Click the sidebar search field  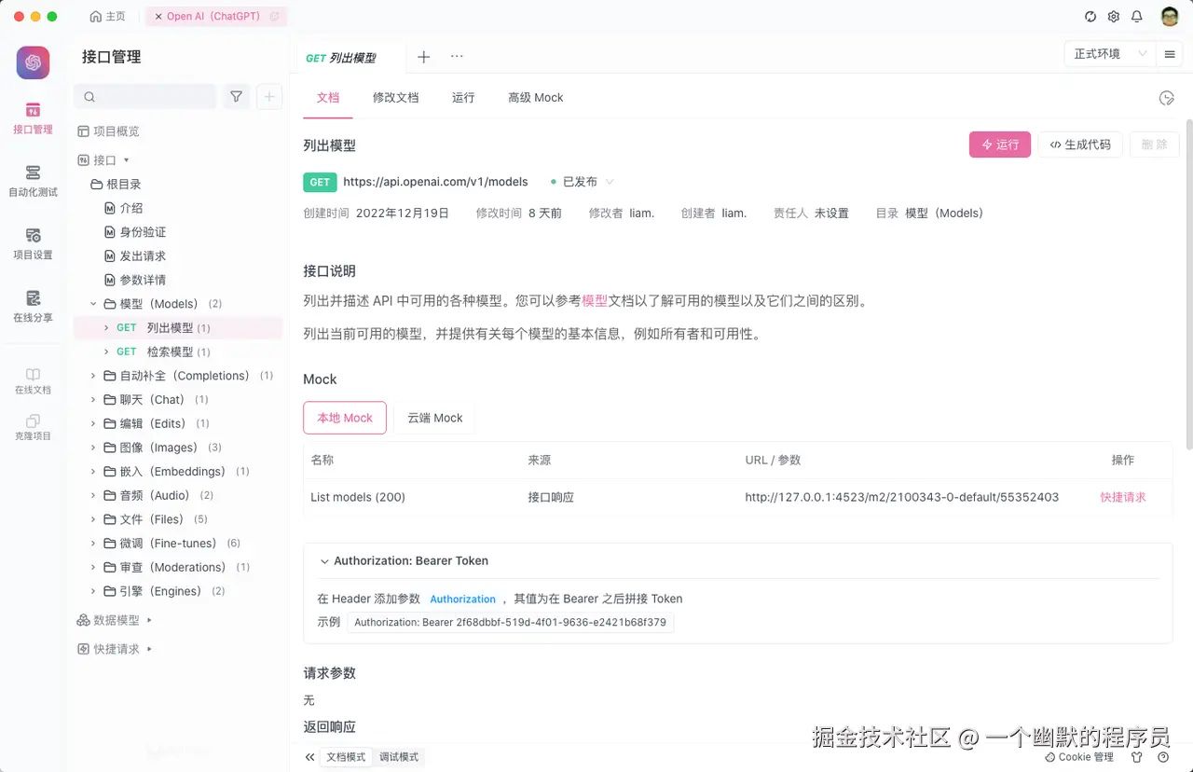[x=145, y=96]
